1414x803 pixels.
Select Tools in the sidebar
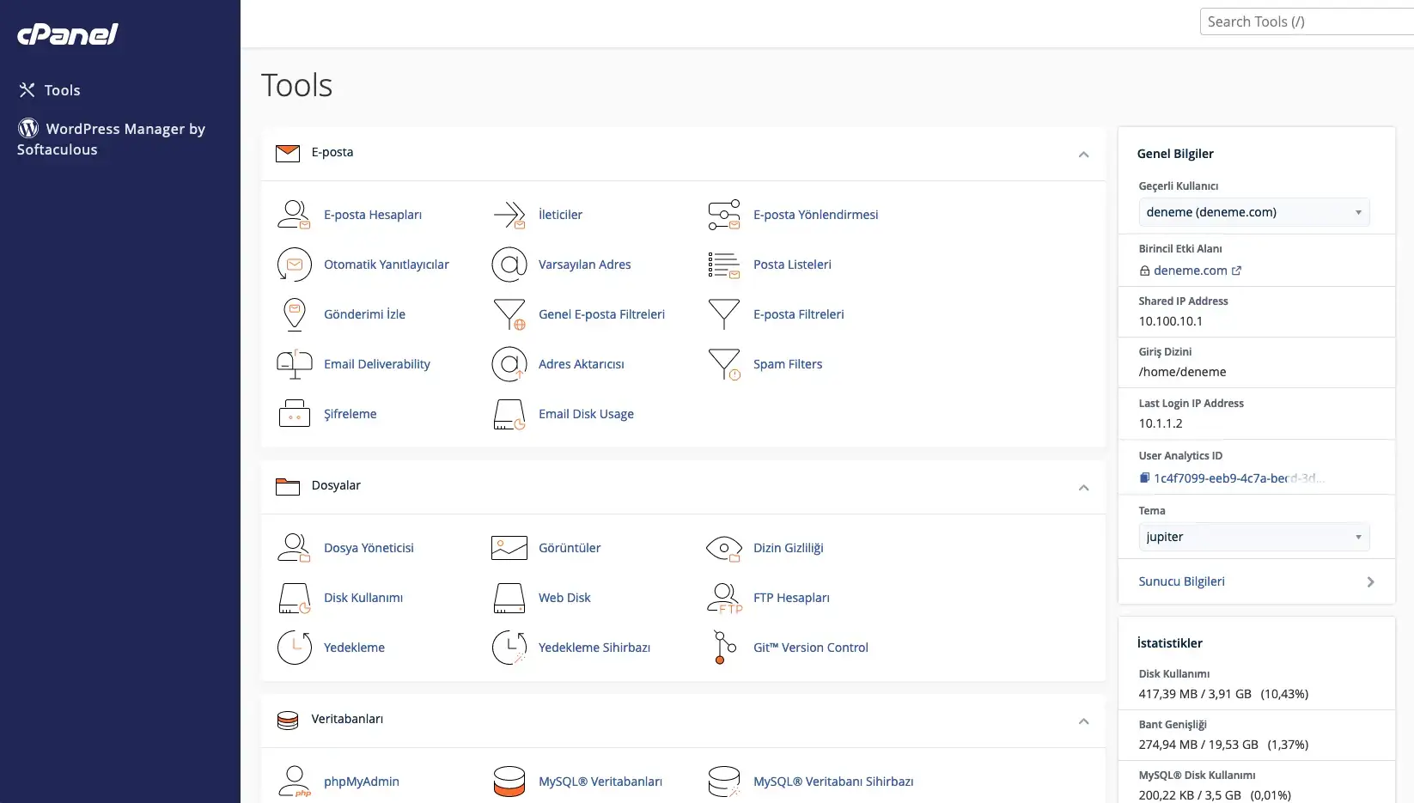(x=62, y=90)
